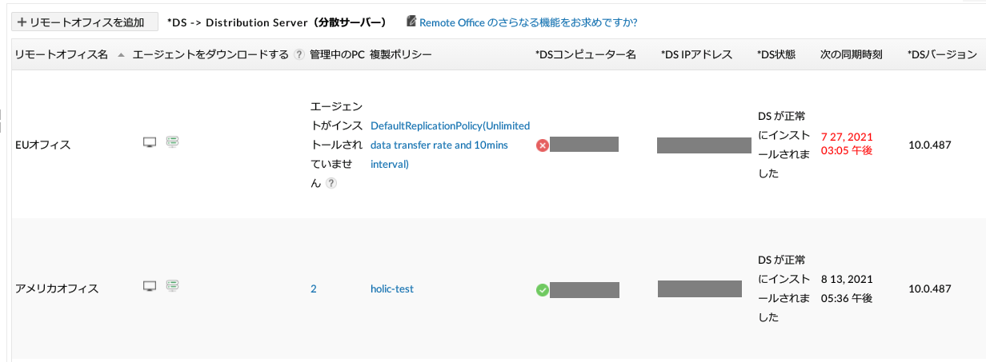Select the EUオフィス remote office name

tap(43, 145)
